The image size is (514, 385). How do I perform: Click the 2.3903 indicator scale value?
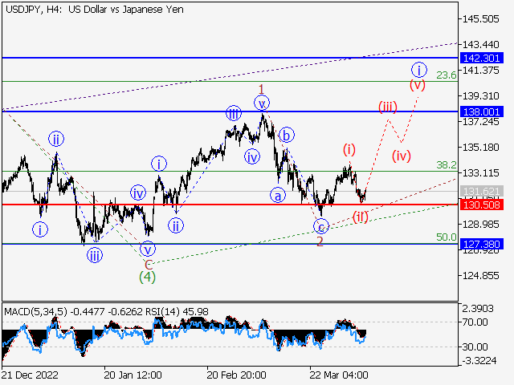(478, 308)
